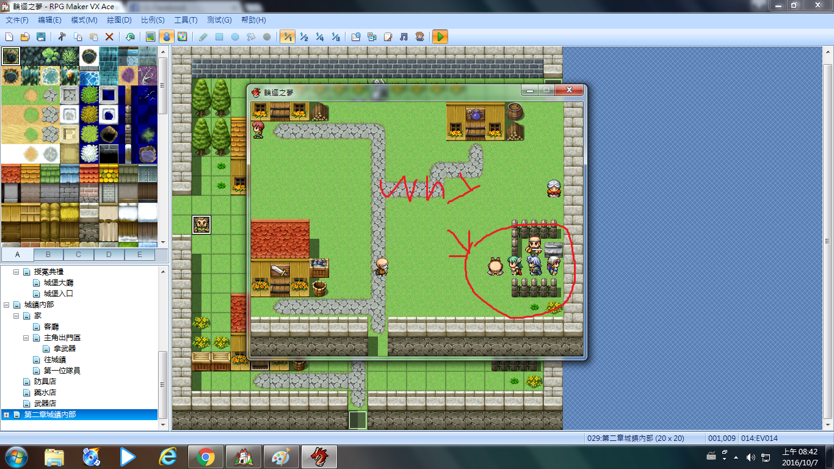The width and height of the screenshot is (834, 469).
Task: Click the Copy toolbar icon
Action: point(78,37)
